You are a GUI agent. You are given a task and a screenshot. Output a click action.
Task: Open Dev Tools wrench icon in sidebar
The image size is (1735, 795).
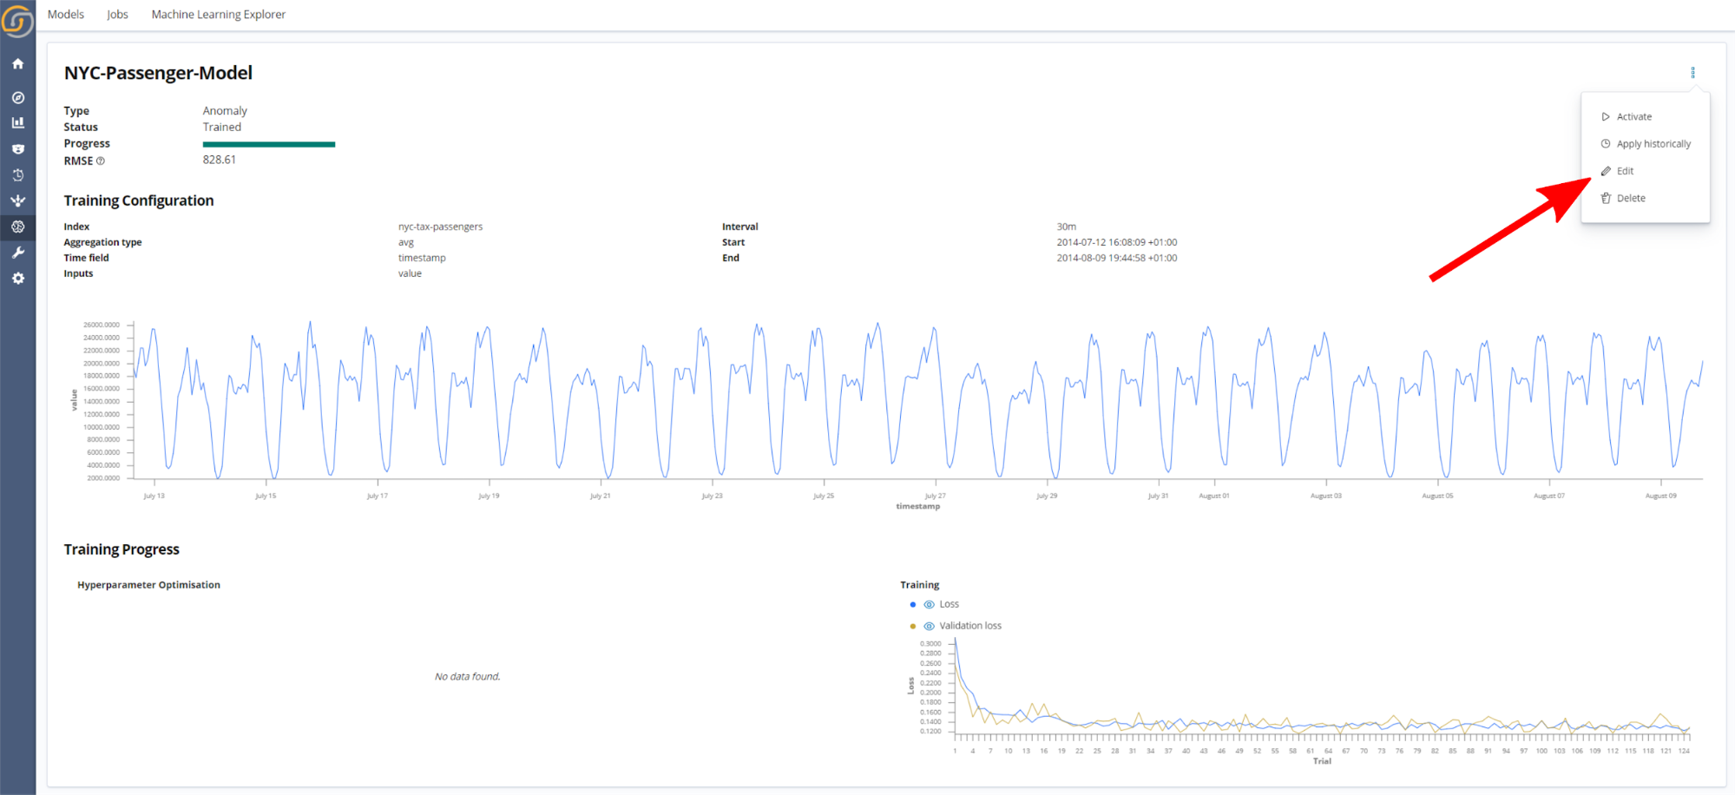coord(17,253)
